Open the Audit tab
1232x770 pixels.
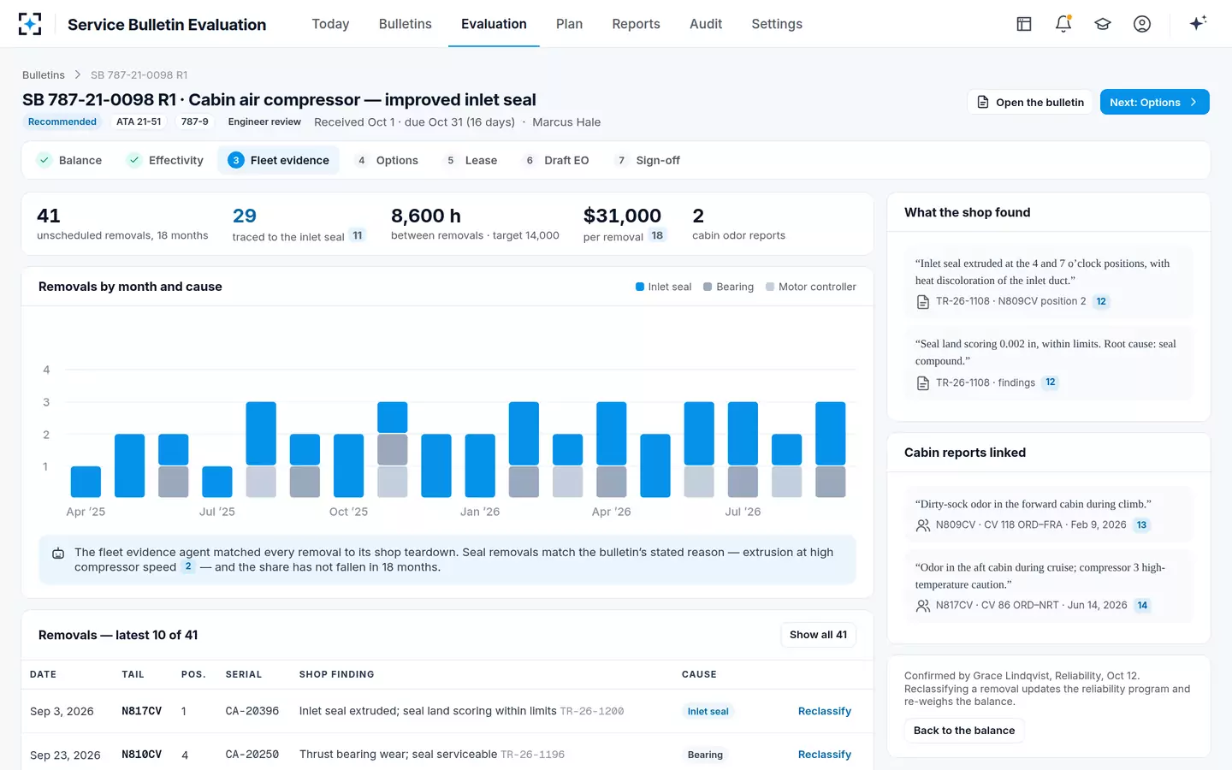[706, 24]
